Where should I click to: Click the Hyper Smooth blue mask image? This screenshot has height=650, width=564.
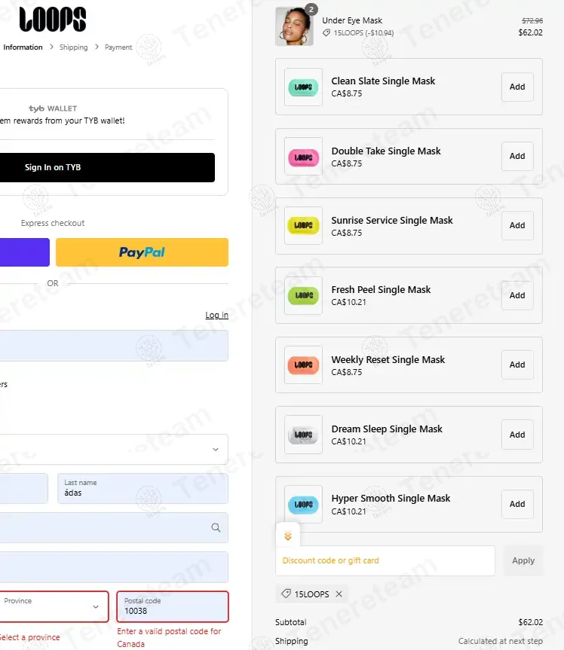click(x=303, y=504)
